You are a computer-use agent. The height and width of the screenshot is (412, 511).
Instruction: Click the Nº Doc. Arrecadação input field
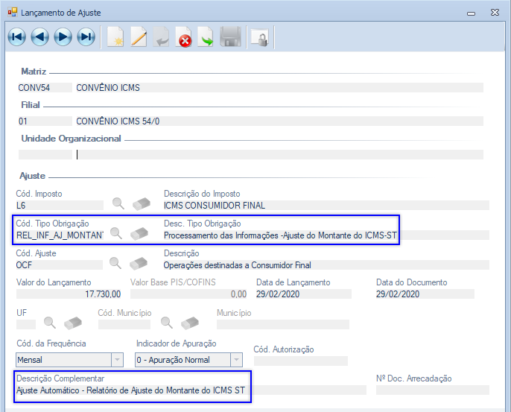point(433,390)
